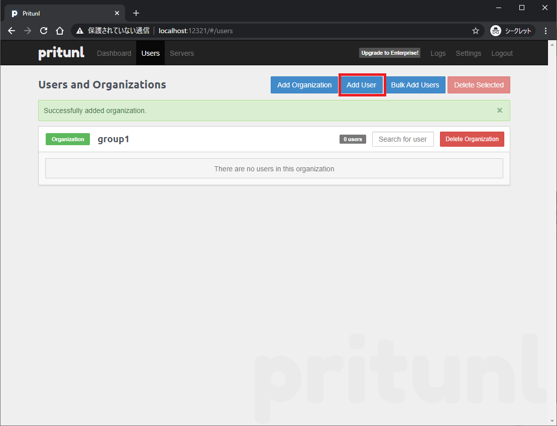Image resolution: width=557 pixels, height=426 pixels.
Task: Open the Logs page
Action: tap(438, 53)
